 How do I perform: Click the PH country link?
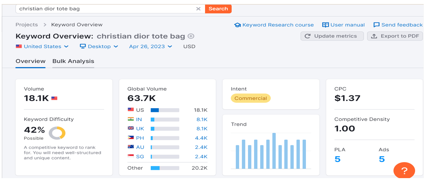140,138
